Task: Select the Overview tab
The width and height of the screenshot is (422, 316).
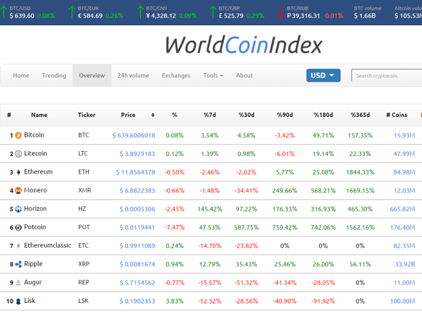Action: point(92,75)
